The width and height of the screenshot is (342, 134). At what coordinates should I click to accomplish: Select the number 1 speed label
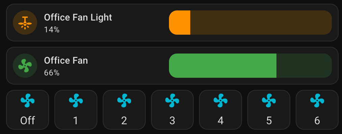[76, 121]
